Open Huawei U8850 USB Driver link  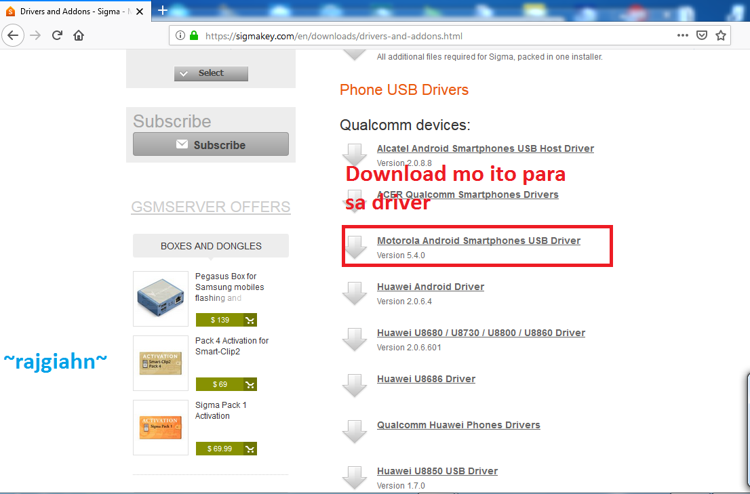(x=437, y=471)
